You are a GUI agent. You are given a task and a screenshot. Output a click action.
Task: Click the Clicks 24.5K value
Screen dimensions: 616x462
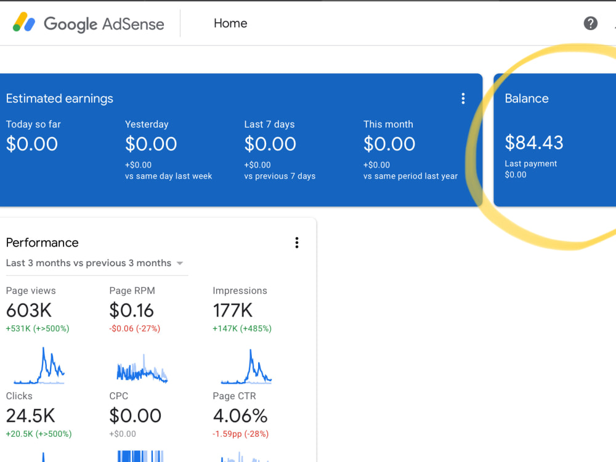(x=30, y=416)
